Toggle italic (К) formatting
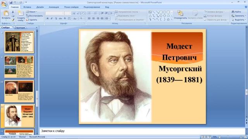Viewport: 248px width, 139px height. coord(52,19)
